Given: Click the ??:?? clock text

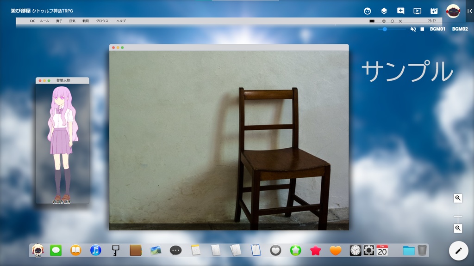Looking at the screenshot, I should (x=432, y=21).
